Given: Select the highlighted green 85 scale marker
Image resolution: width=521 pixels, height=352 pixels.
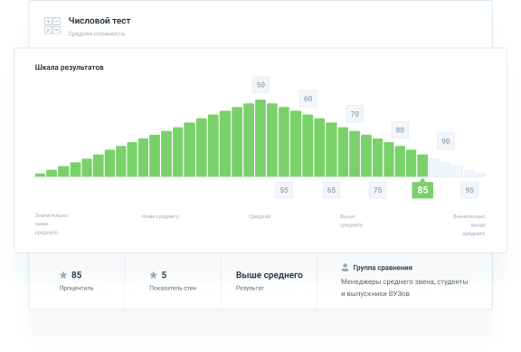Looking at the screenshot, I should (422, 190).
